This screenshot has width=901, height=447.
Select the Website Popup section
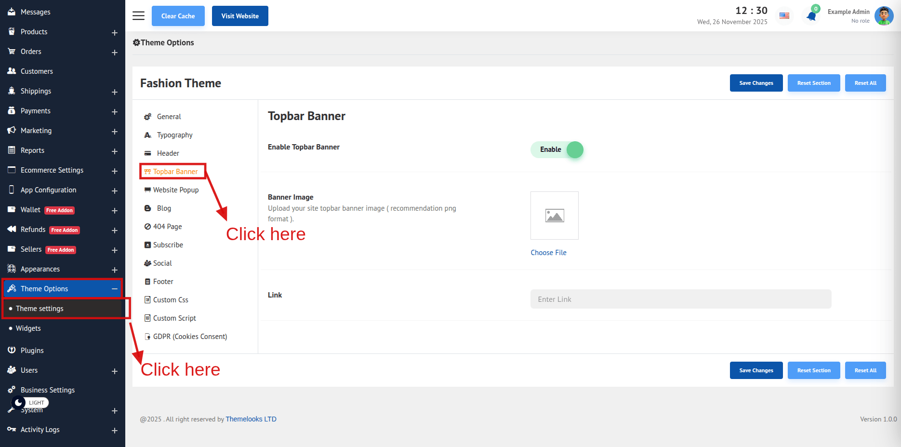point(175,190)
